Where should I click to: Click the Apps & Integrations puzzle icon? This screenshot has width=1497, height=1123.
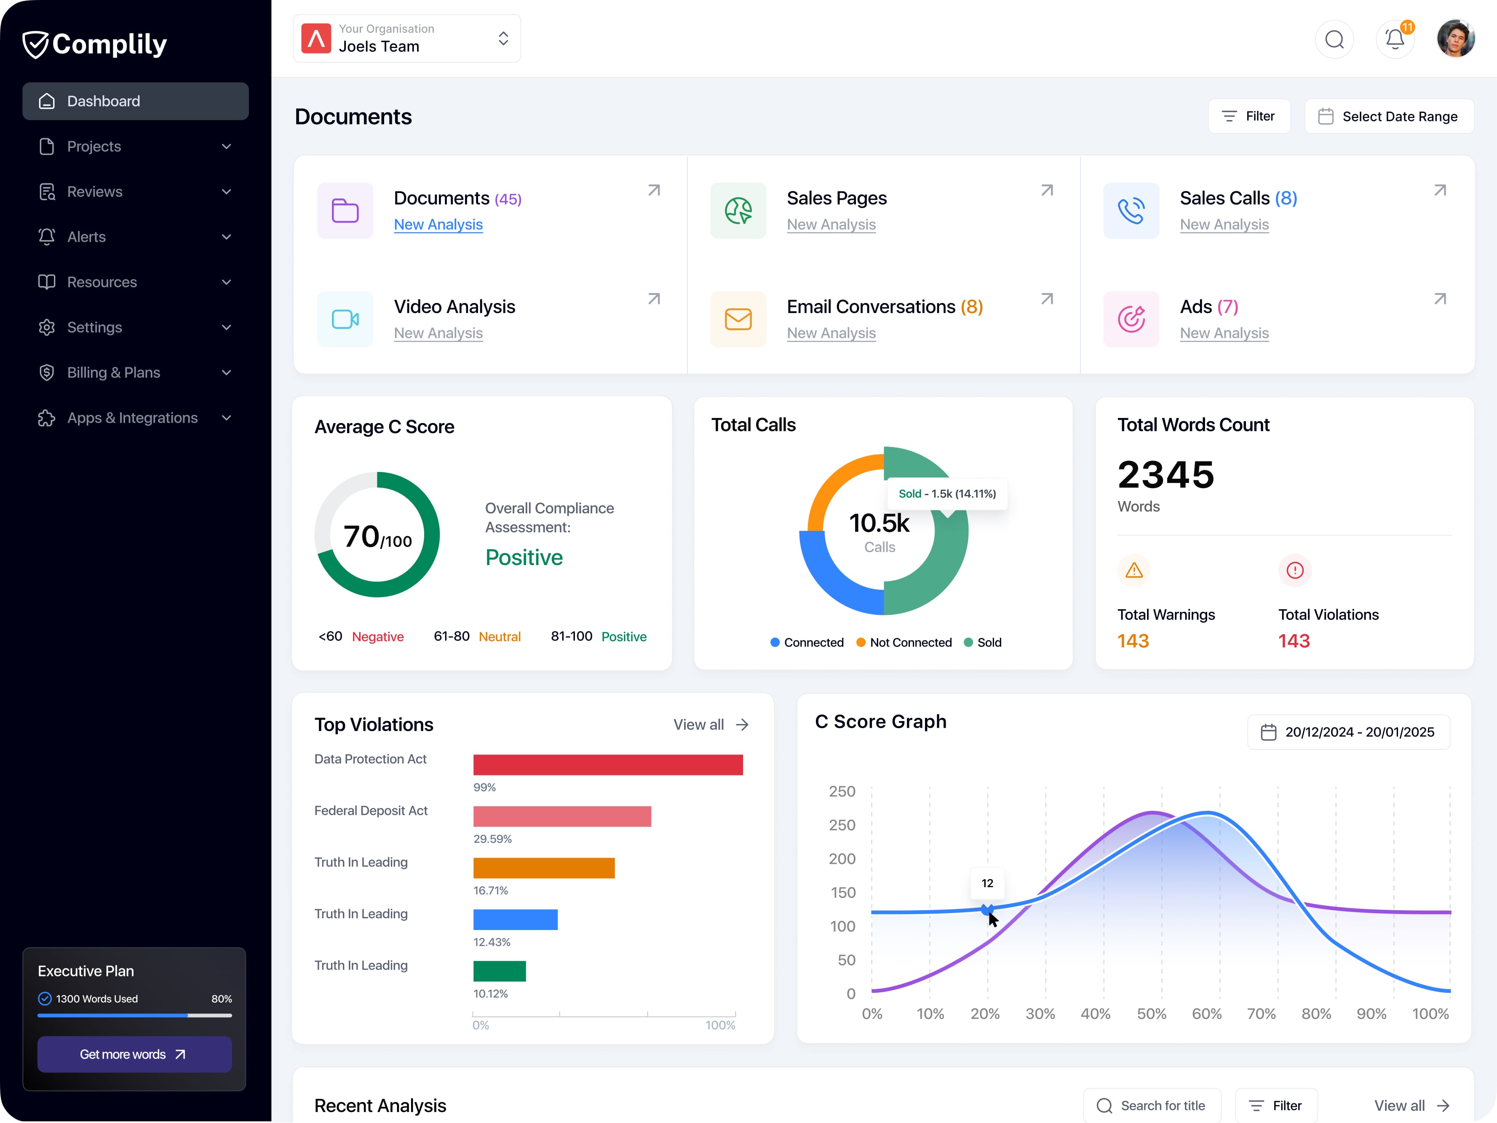(x=47, y=418)
